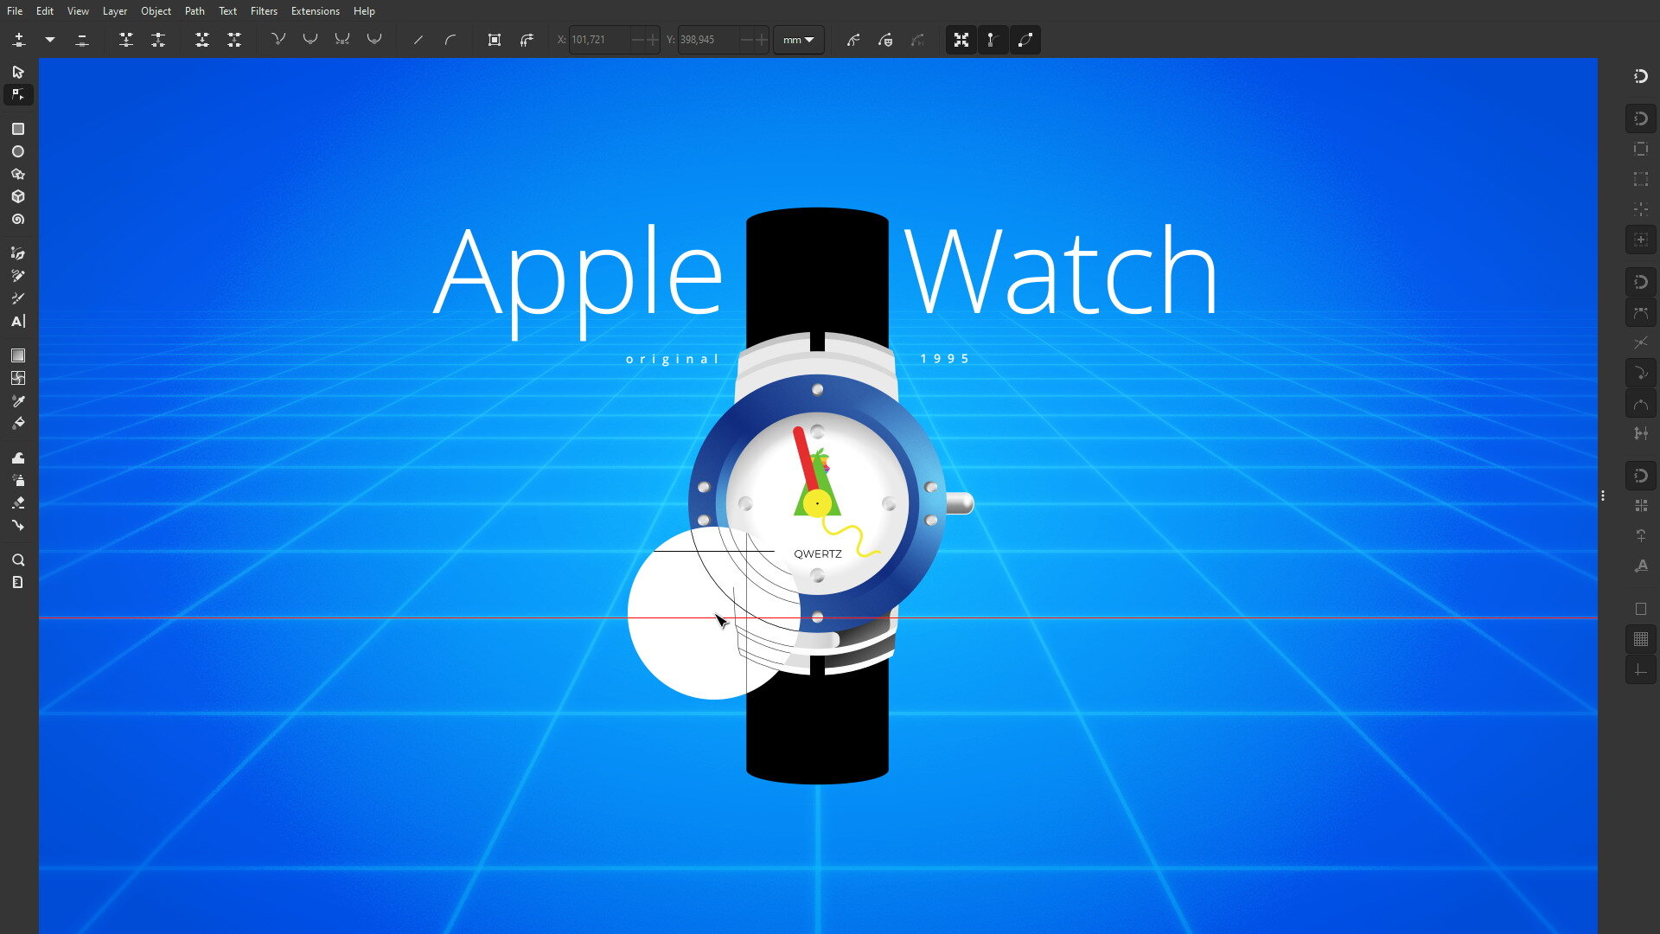Select the Gradient tool
This screenshot has width=1660, height=934.
[18, 355]
